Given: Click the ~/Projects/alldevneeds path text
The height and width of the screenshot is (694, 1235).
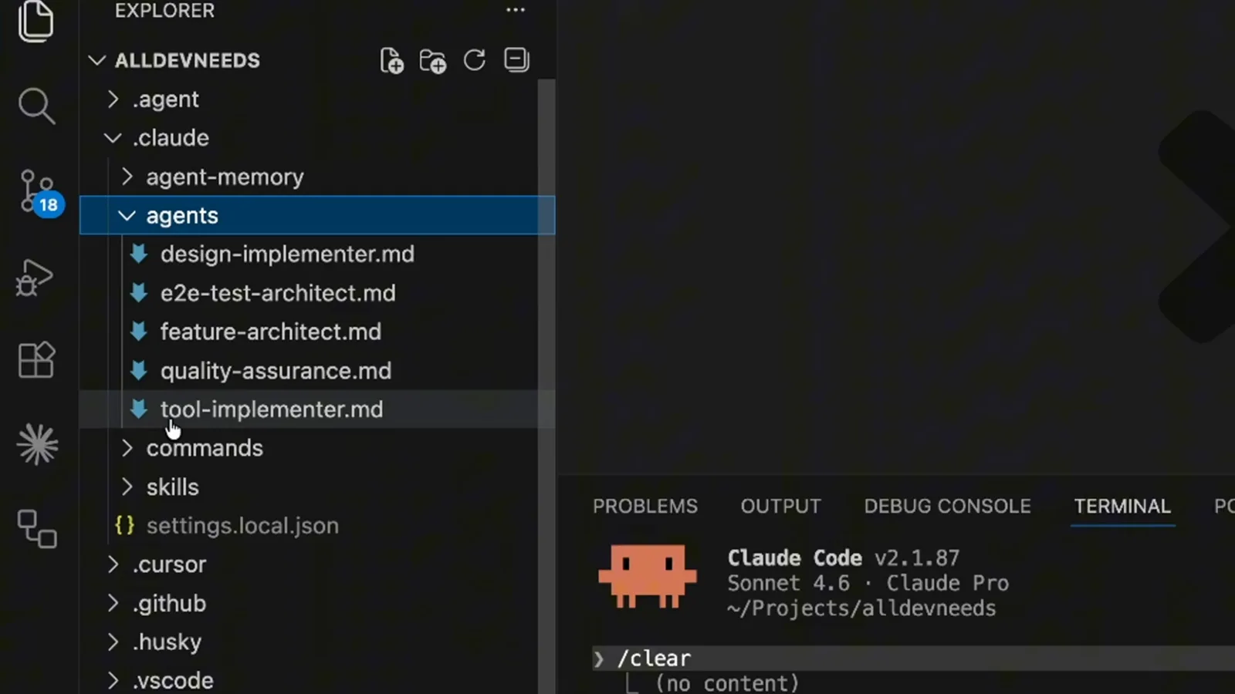Looking at the screenshot, I should tap(861, 608).
